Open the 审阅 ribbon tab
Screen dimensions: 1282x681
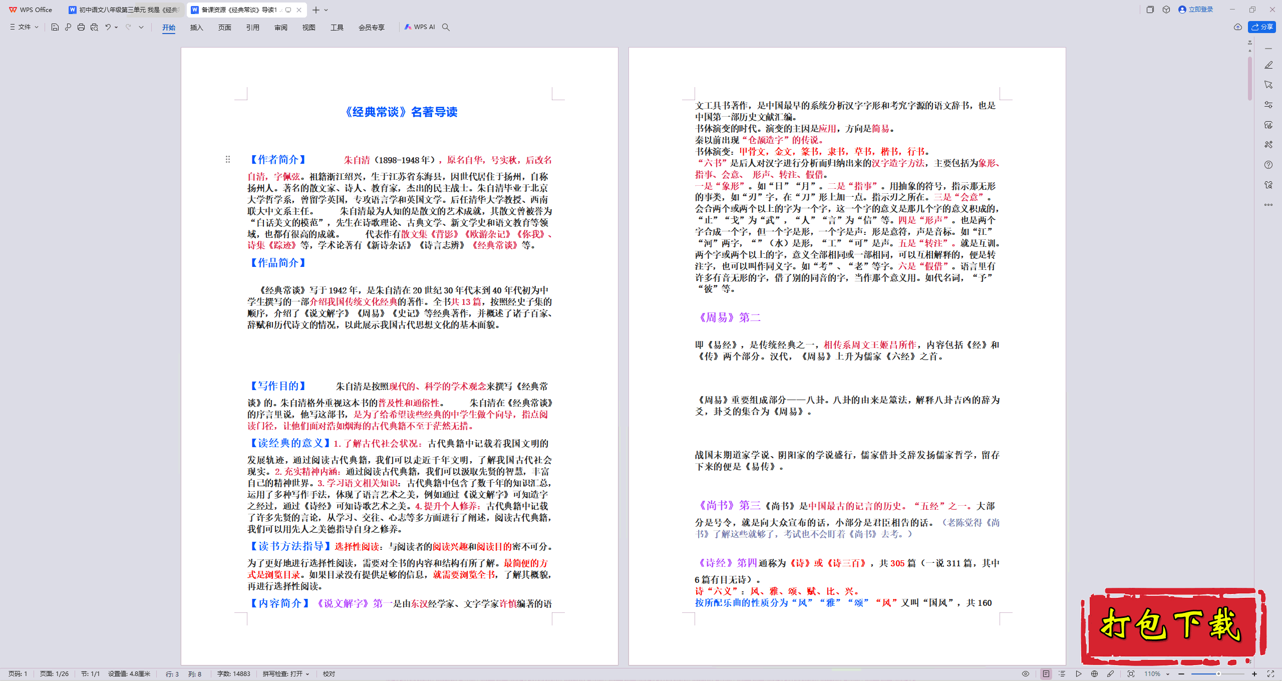[x=281, y=27]
